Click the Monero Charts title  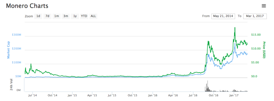coord(27,6)
